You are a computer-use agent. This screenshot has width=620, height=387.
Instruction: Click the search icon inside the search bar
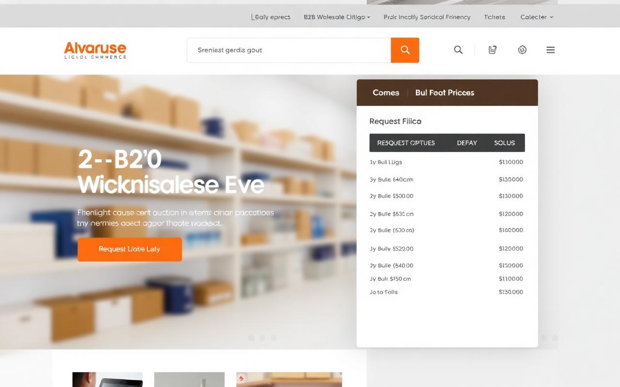[405, 50]
